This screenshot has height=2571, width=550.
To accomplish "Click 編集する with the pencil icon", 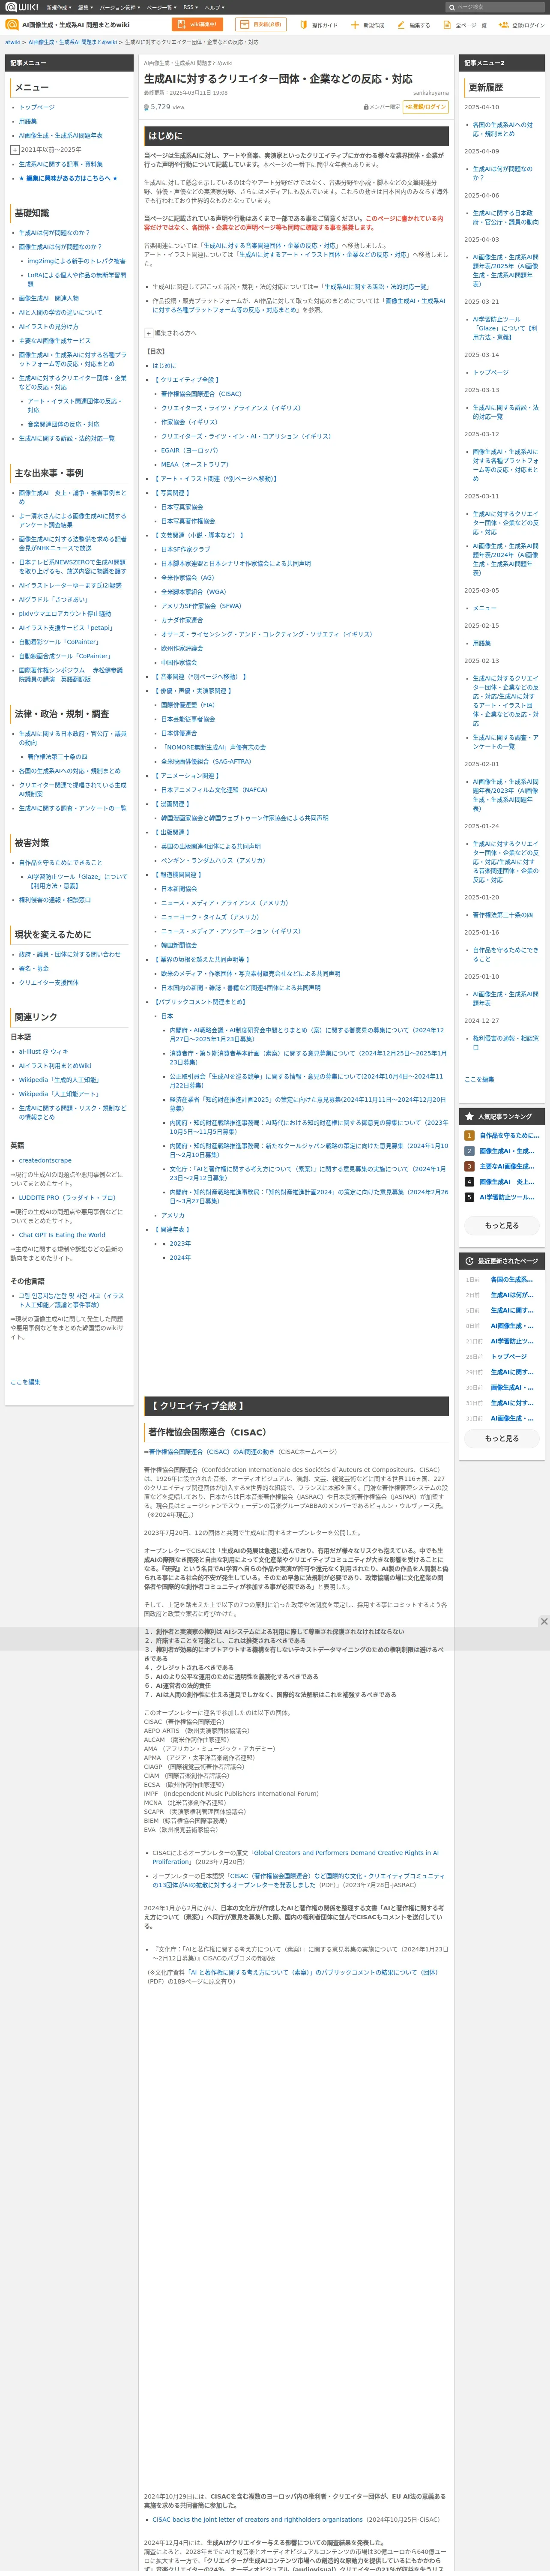I will tap(414, 25).
